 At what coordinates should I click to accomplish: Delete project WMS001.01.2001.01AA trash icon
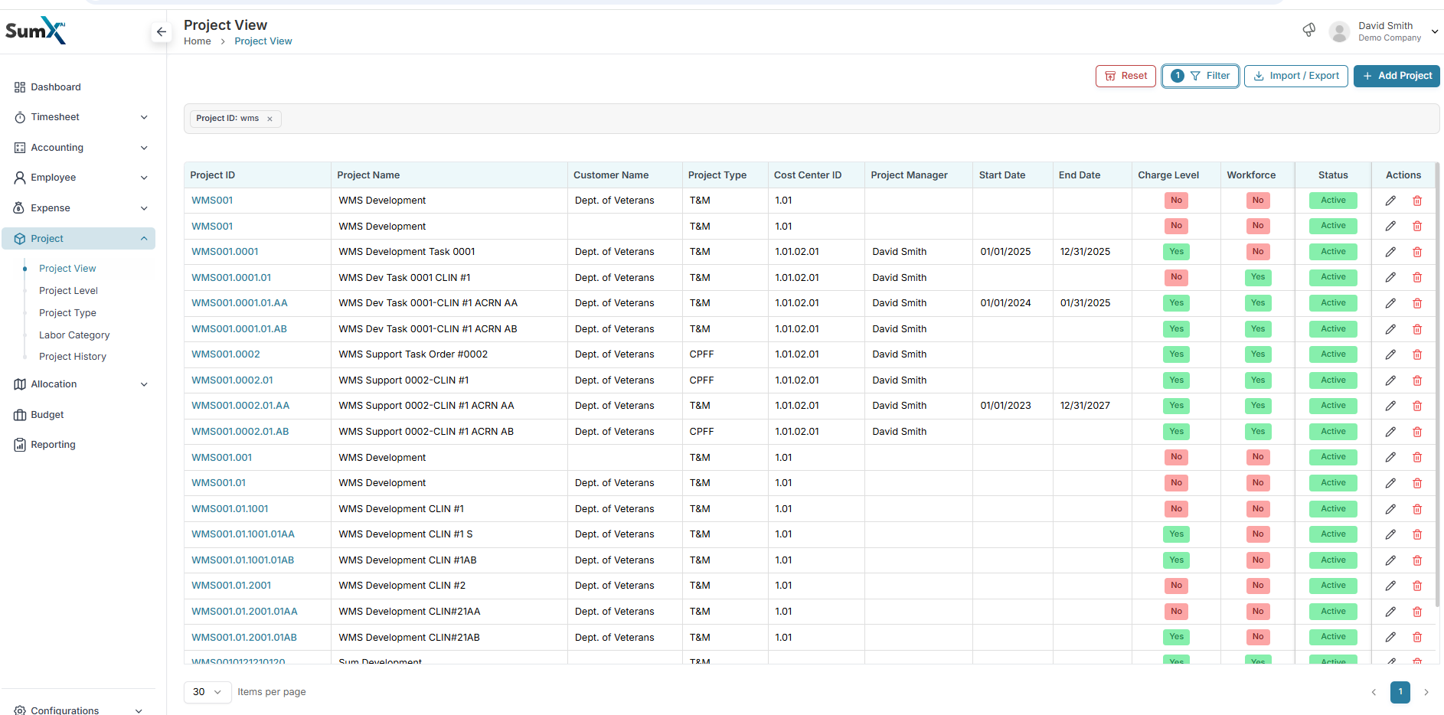click(1417, 612)
